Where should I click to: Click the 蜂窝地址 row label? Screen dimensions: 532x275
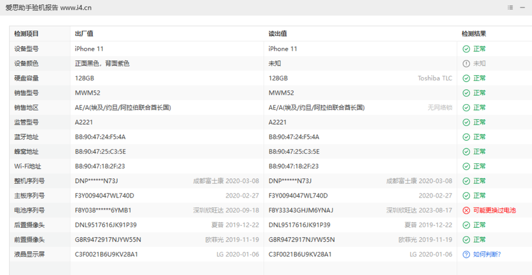click(x=26, y=152)
